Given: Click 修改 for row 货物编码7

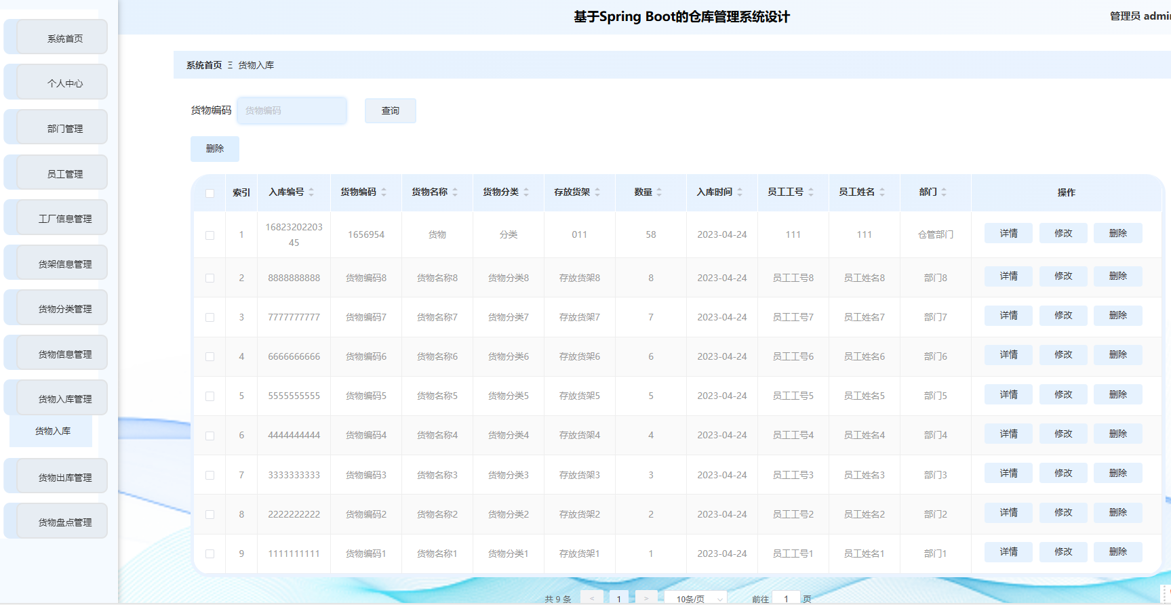Looking at the screenshot, I should (x=1063, y=315).
